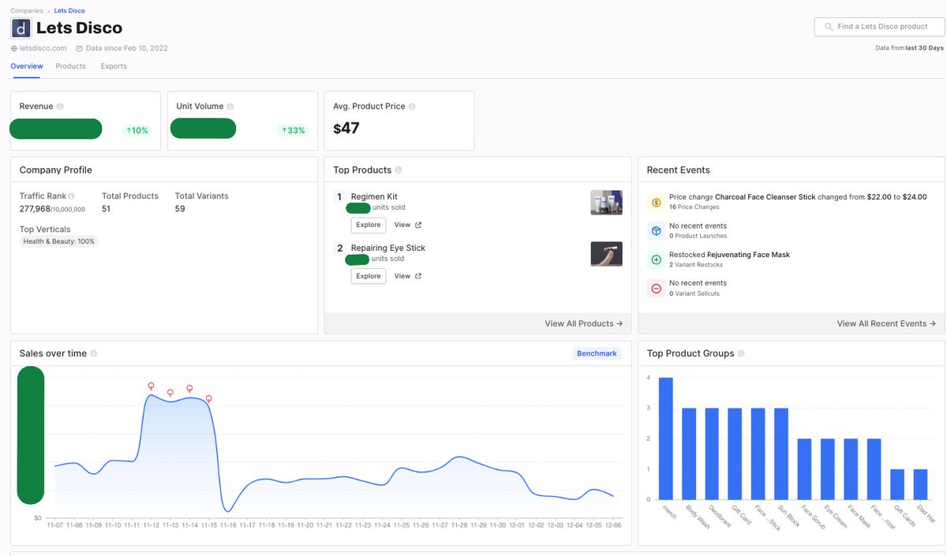Screen dimensions: 947x556
Task: Click the dollar price change event icon
Action: point(657,203)
